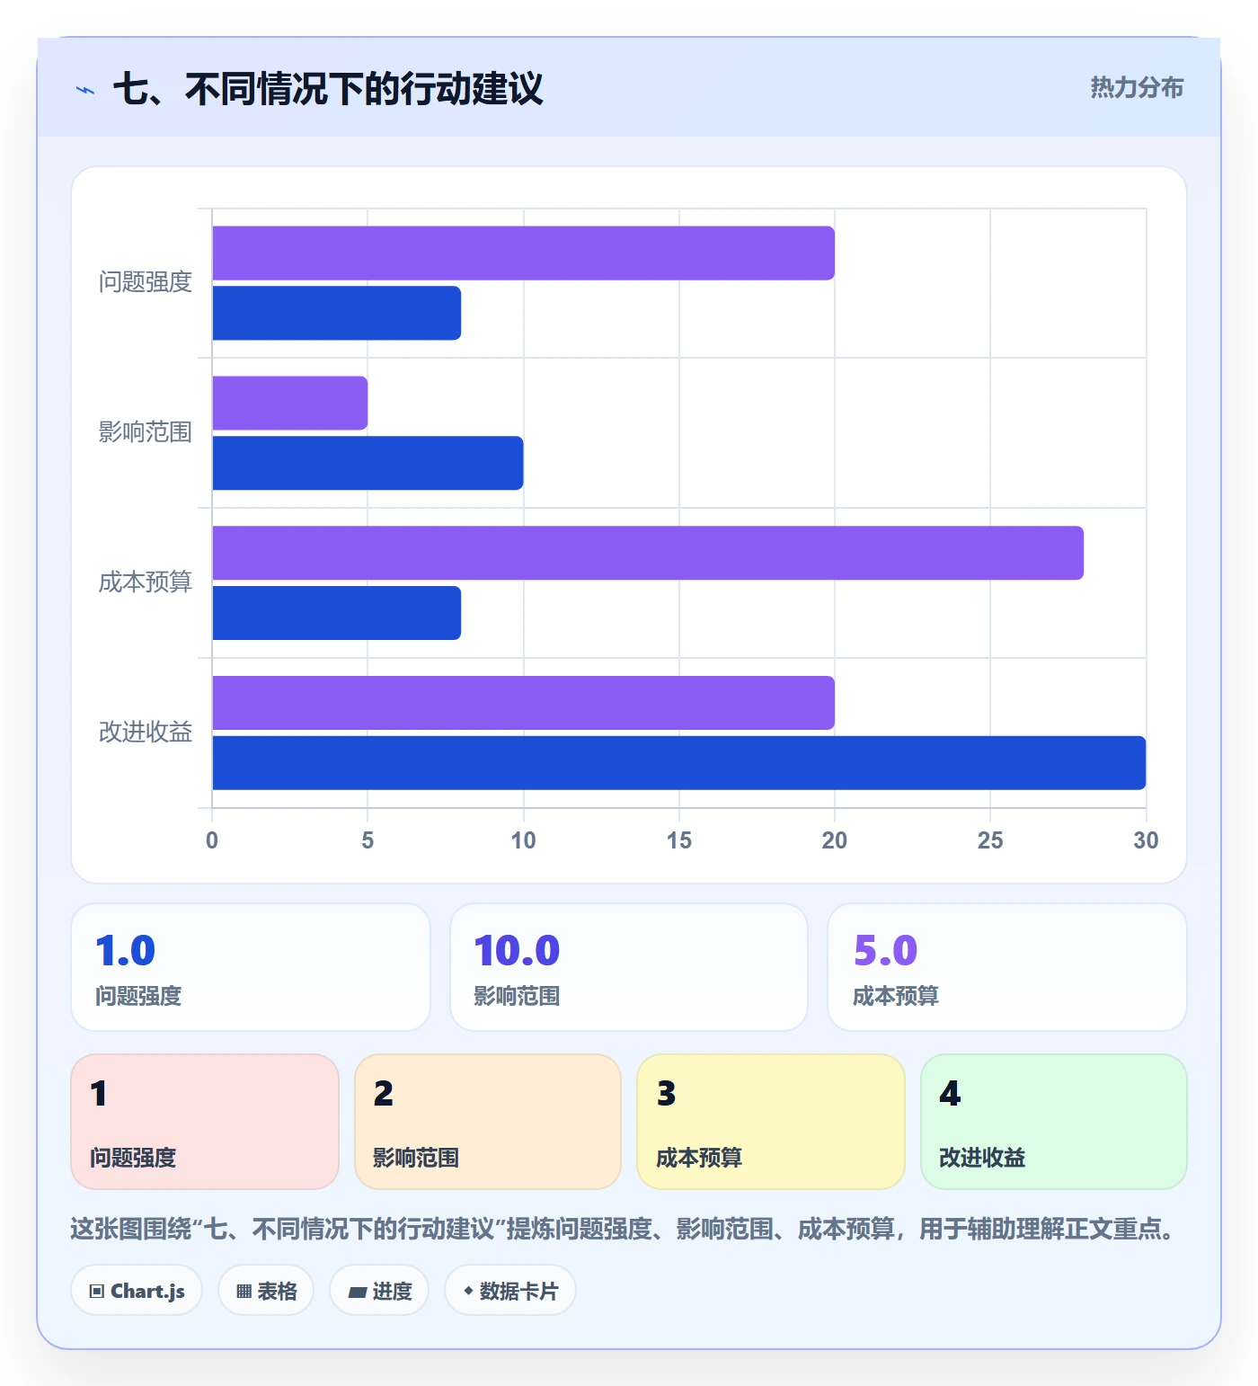The width and height of the screenshot is (1258, 1386).
Task: Pick the purple 成本预算 chart bar
Action: pos(648,554)
